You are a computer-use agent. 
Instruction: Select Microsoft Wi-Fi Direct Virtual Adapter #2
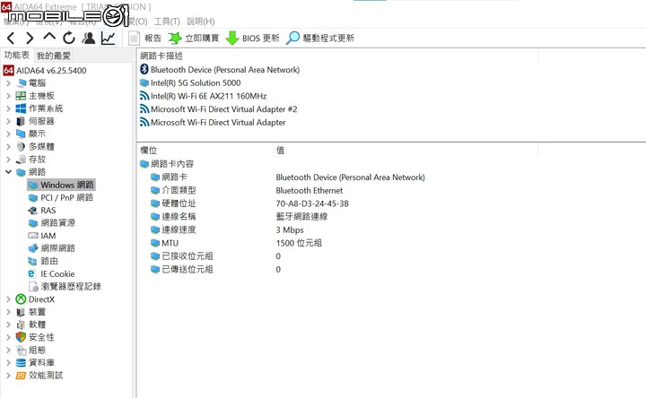coord(219,109)
